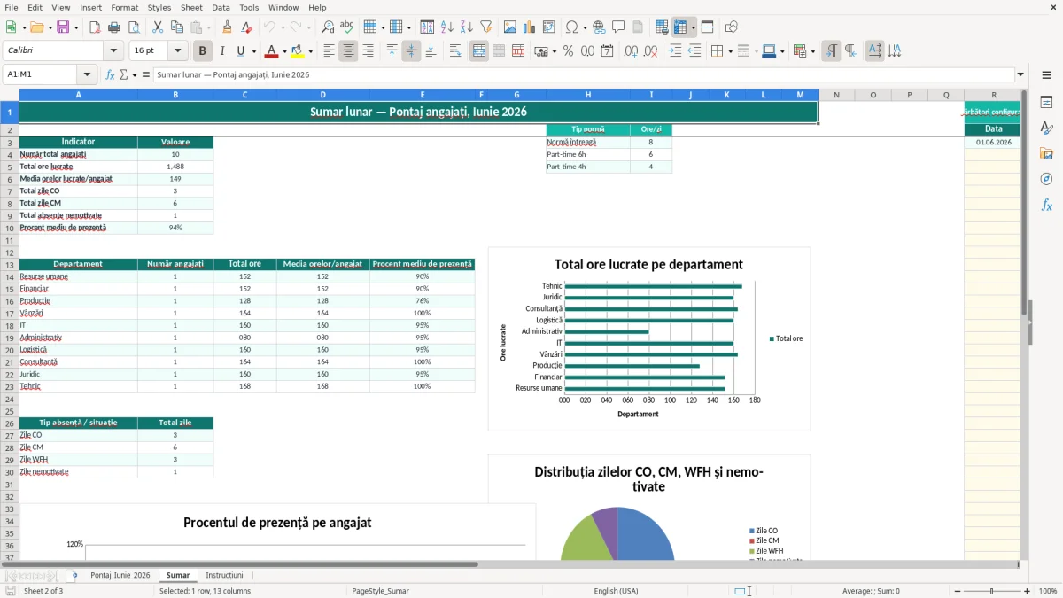Toggle Merge and Center Cells
The width and height of the screenshot is (1063, 598).
point(479,51)
